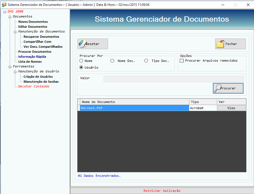The image size is (254, 194).
Task: Click the Documentos tree label
Action: point(23,17)
